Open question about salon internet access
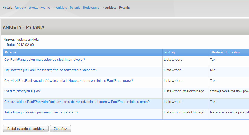 [x=45, y=60]
